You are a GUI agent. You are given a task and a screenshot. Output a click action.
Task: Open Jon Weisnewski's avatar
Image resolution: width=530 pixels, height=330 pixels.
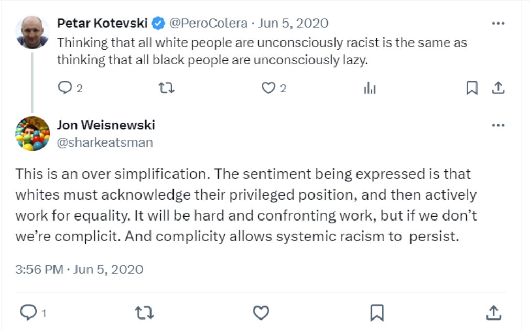tap(33, 134)
